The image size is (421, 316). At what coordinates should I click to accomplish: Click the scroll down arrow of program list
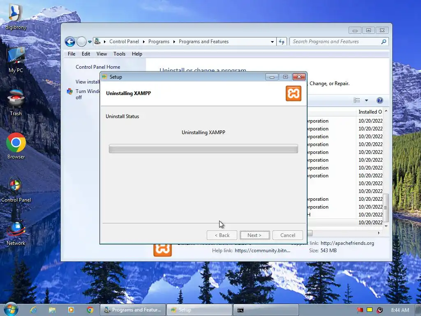[x=386, y=226]
